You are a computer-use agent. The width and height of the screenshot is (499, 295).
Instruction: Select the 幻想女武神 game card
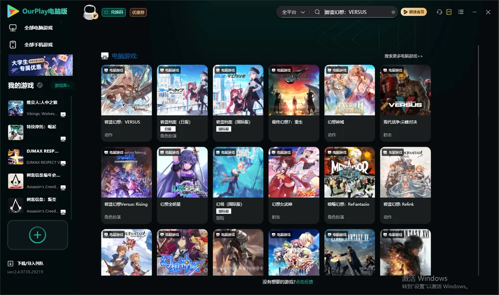coord(294,185)
